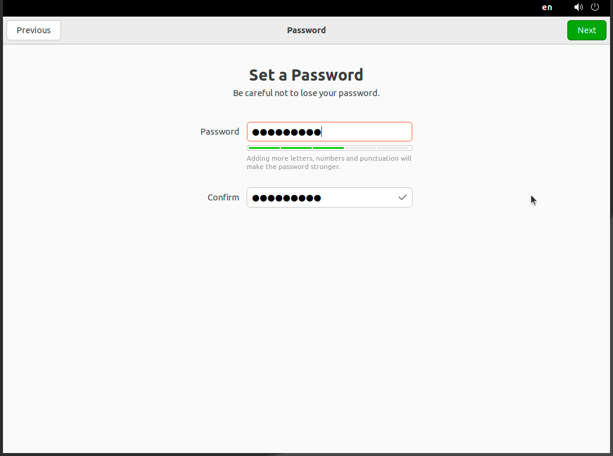This screenshot has height=456, width=613.
Task: Click the third green password strength segment
Action: (x=328, y=148)
